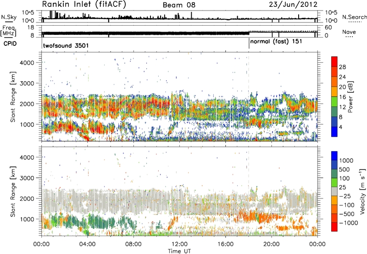Click the '3000' range tick of the power panel
The width and height of the screenshot is (367, 254).
coord(27,83)
